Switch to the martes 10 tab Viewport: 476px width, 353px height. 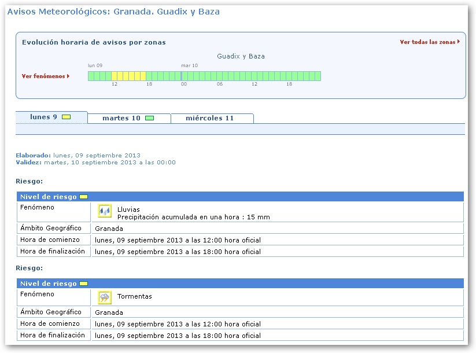click(x=121, y=118)
